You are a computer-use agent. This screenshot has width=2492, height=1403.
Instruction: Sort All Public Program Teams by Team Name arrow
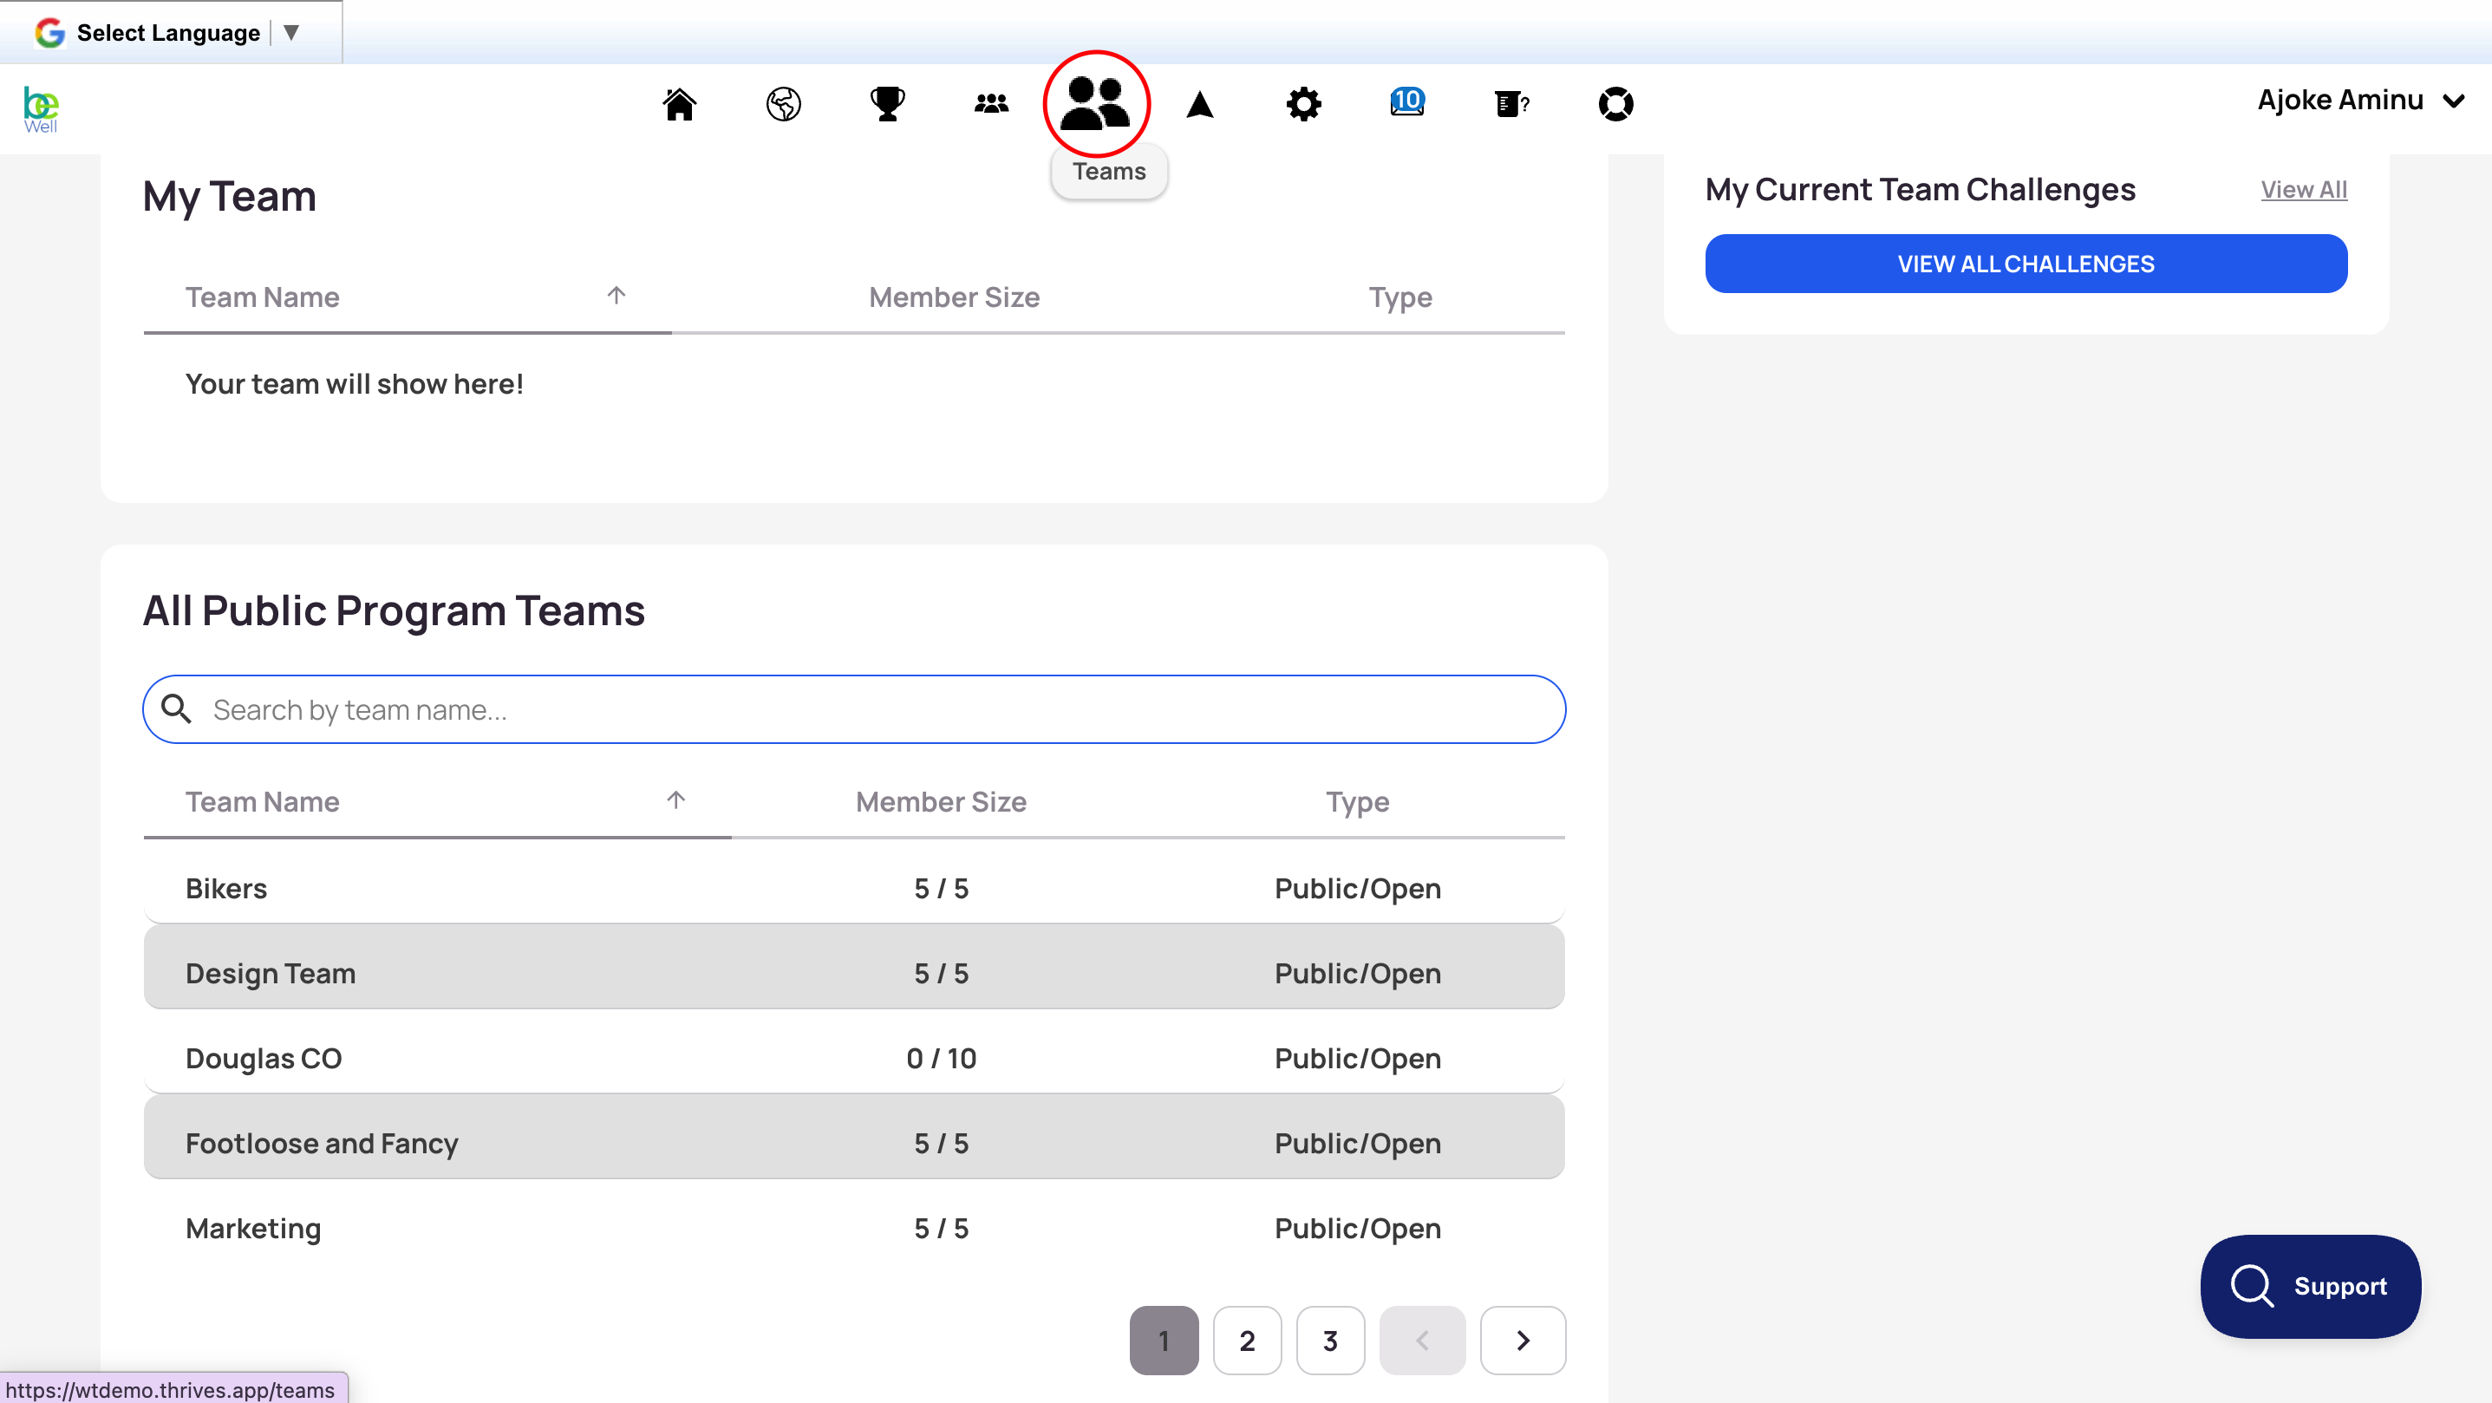click(x=676, y=800)
